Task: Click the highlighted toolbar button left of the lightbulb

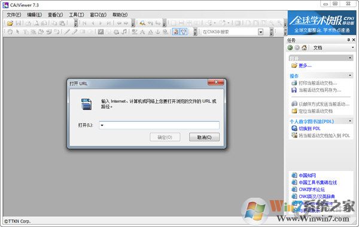Action: [176, 32]
